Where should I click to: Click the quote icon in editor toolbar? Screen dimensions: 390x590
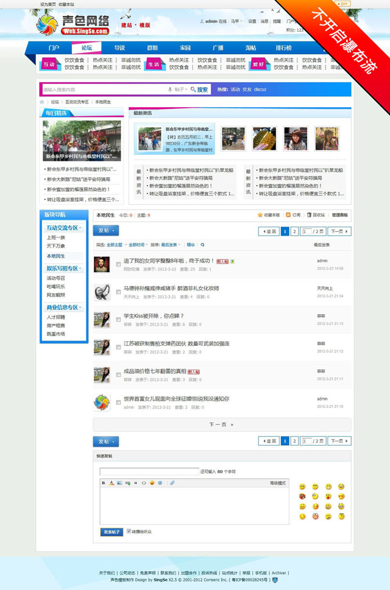[x=135, y=483]
